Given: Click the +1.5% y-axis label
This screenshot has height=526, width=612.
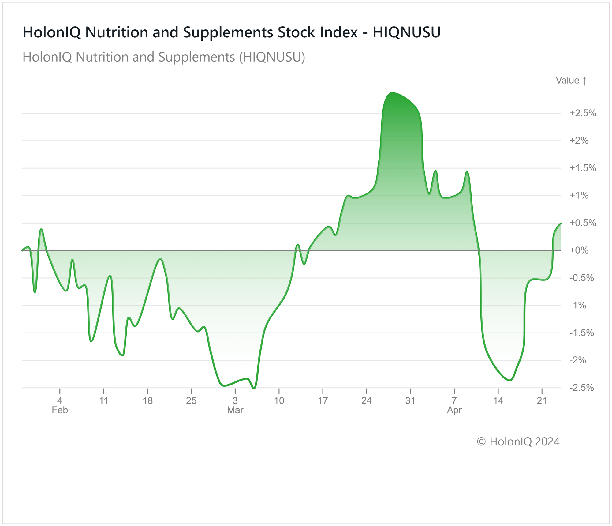Looking at the screenshot, I should [583, 168].
